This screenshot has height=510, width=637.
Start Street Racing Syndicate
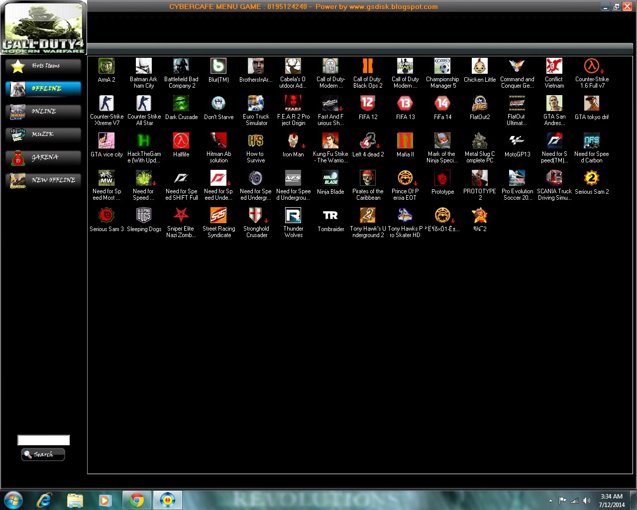[x=218, y=215]
